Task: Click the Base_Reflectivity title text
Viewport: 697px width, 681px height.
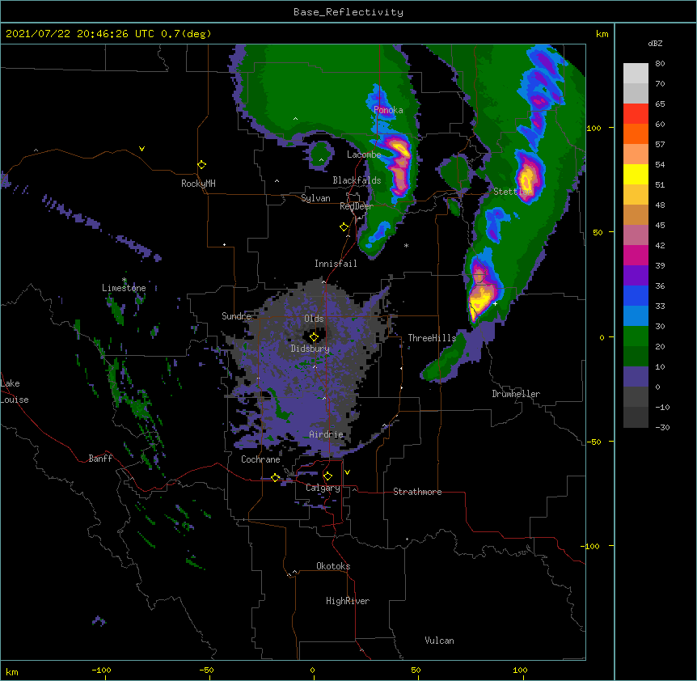Action: pyautogui.click(x=348, y=12)
